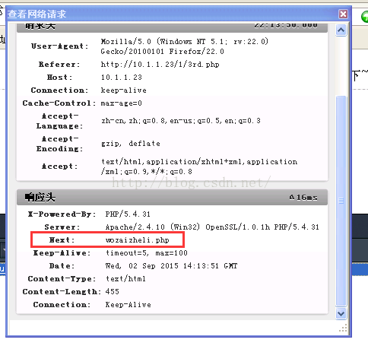Click the vertical scrollbar thumb
368x349 pixels.
[x=341, y=201]
